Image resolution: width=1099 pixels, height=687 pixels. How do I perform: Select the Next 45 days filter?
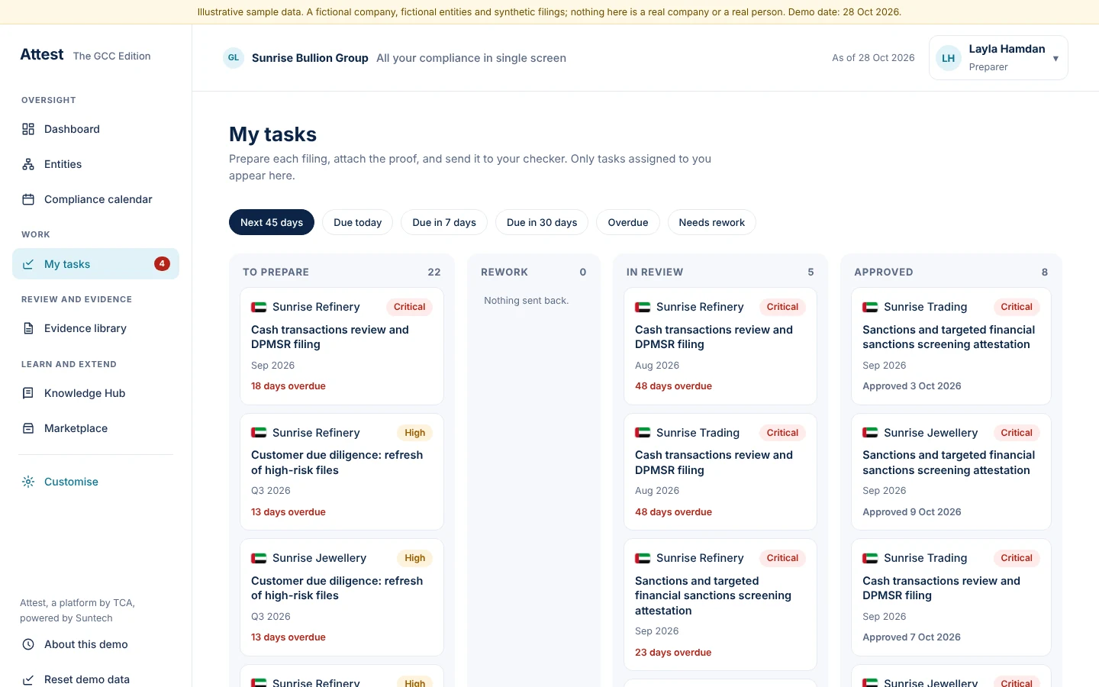pos(272,222)
